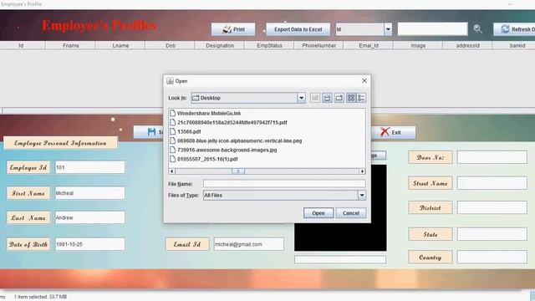The width and height of the screenshot is (535, 301).
Task: Click the horizontal scrollbar thumb in file list
Action: (238, 171)
